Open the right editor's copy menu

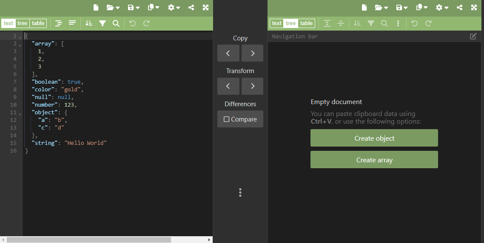[421, 7]
